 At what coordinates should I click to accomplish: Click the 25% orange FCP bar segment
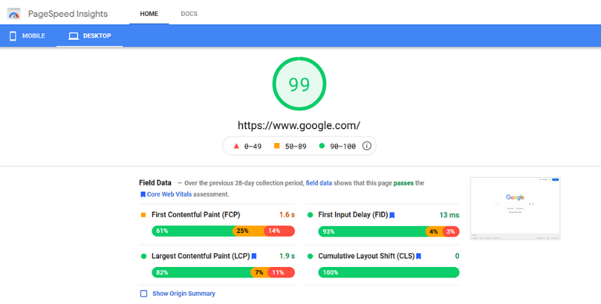tap(248, 231)
